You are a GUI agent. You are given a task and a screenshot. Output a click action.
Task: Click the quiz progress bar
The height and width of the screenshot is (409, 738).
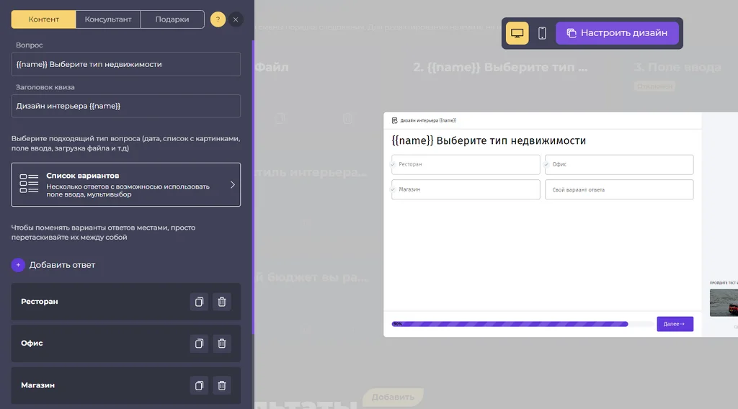coord(510,324)
